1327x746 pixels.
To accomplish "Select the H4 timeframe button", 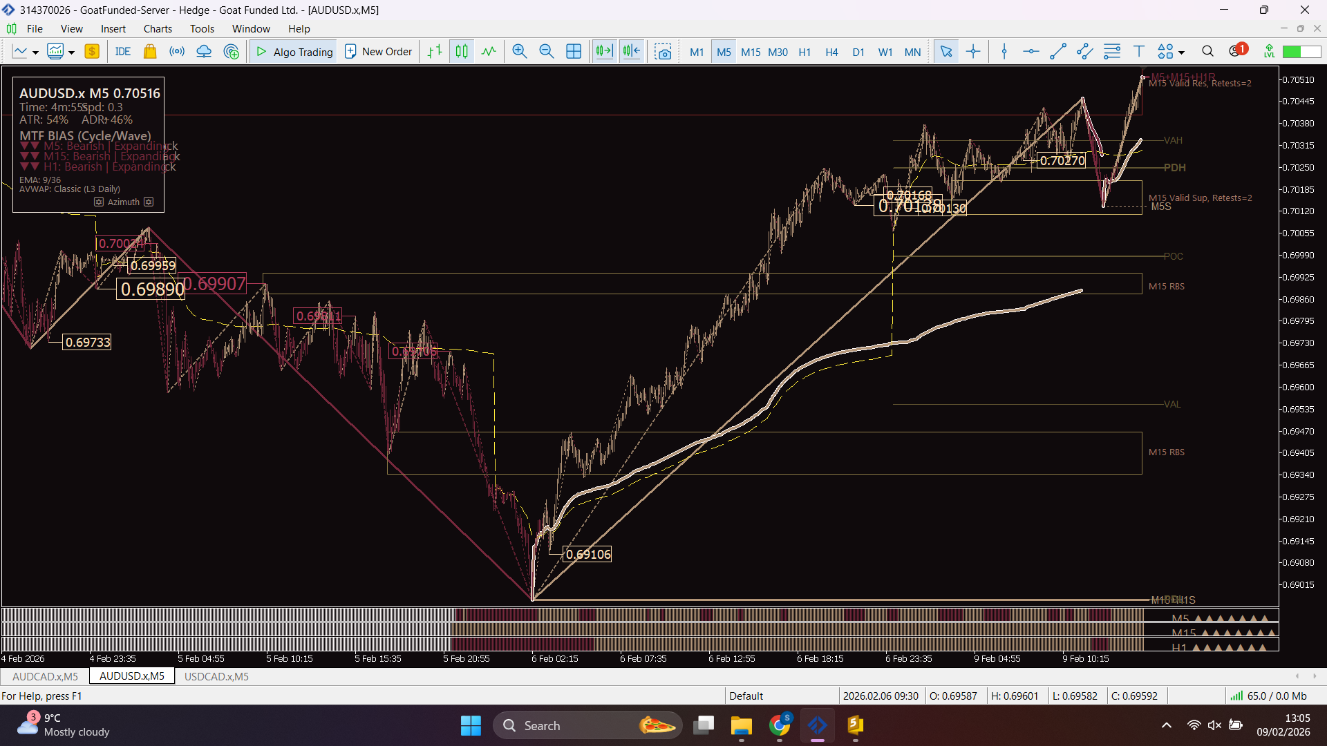I will click(831, 52).
